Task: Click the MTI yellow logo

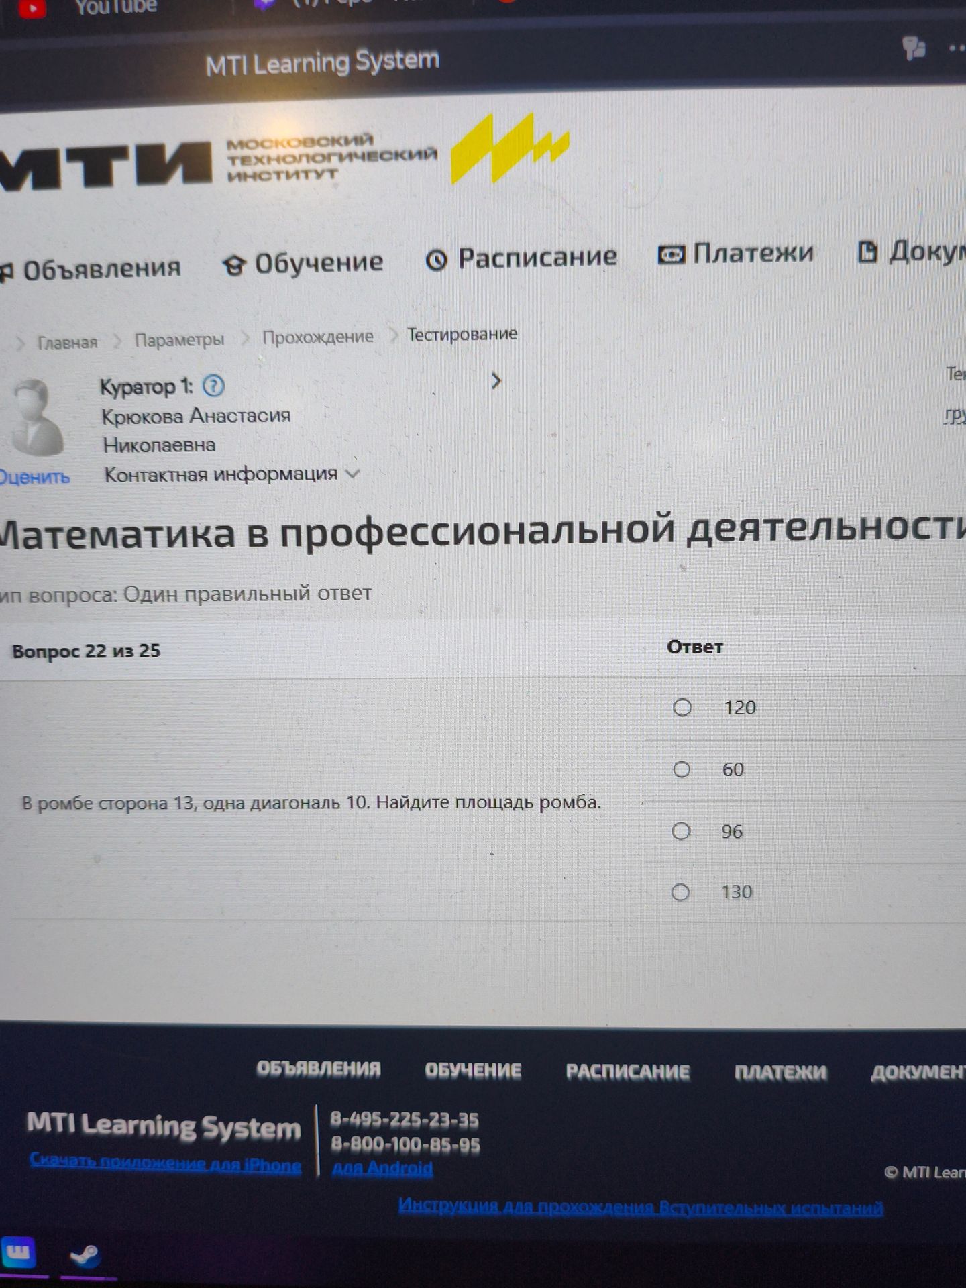Action: [509, 148]
